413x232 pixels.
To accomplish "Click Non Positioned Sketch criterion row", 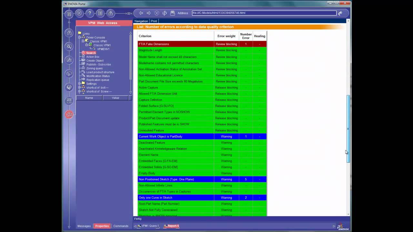I will 202,179.
